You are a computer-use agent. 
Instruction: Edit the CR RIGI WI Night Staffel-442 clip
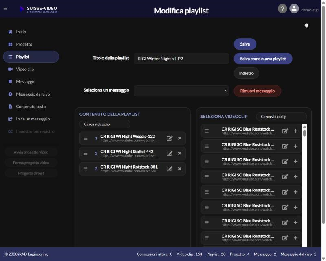coord(170,154)
